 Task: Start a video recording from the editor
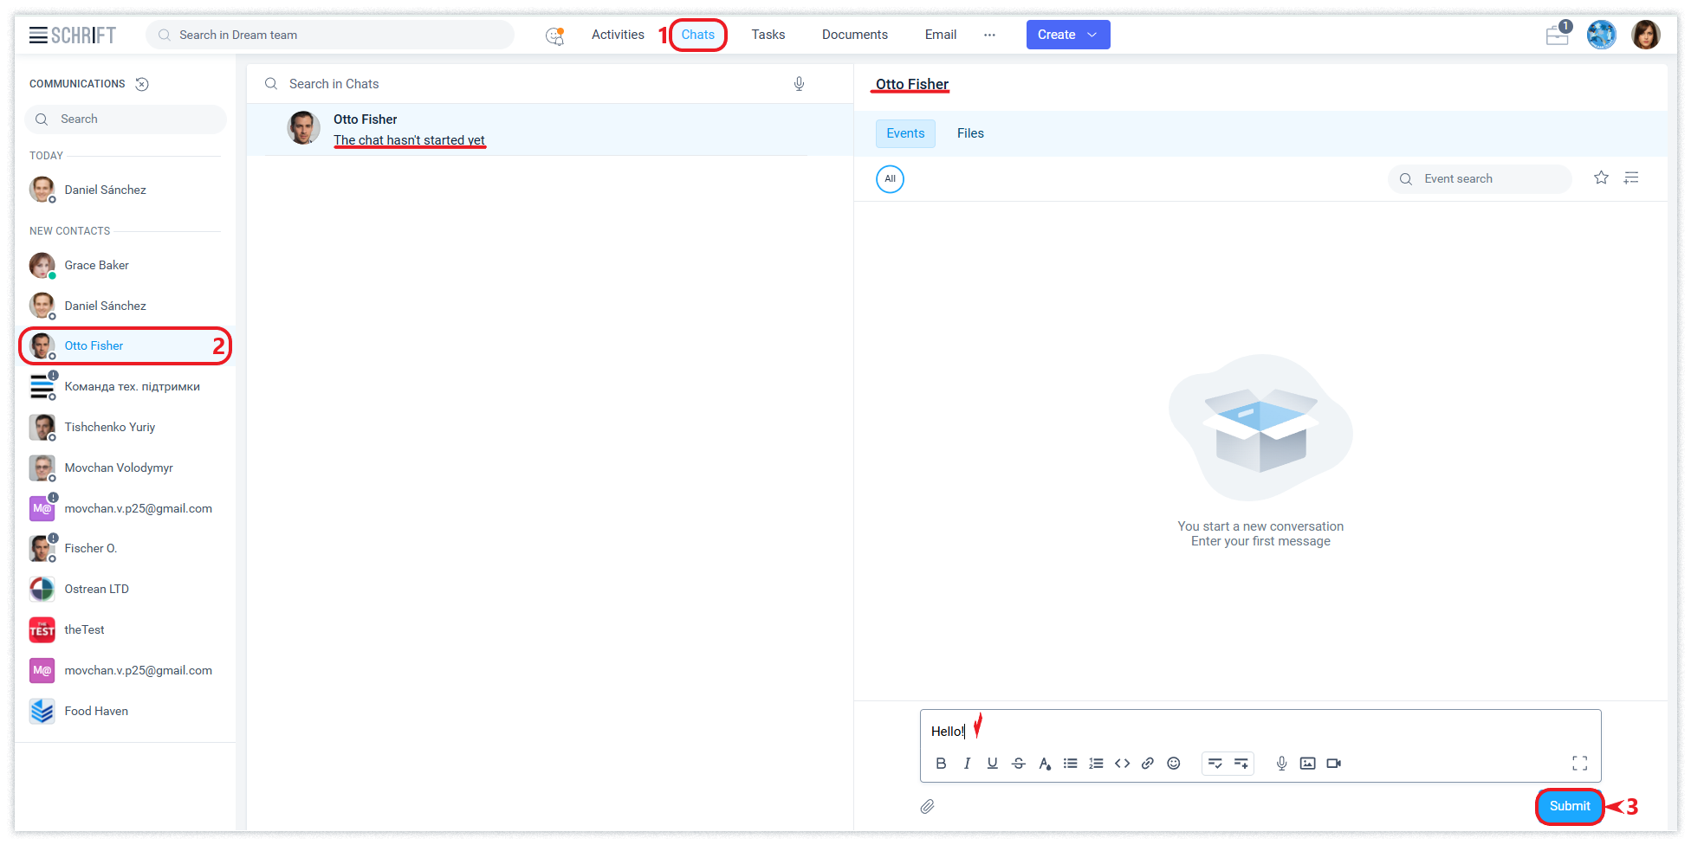1334,763
